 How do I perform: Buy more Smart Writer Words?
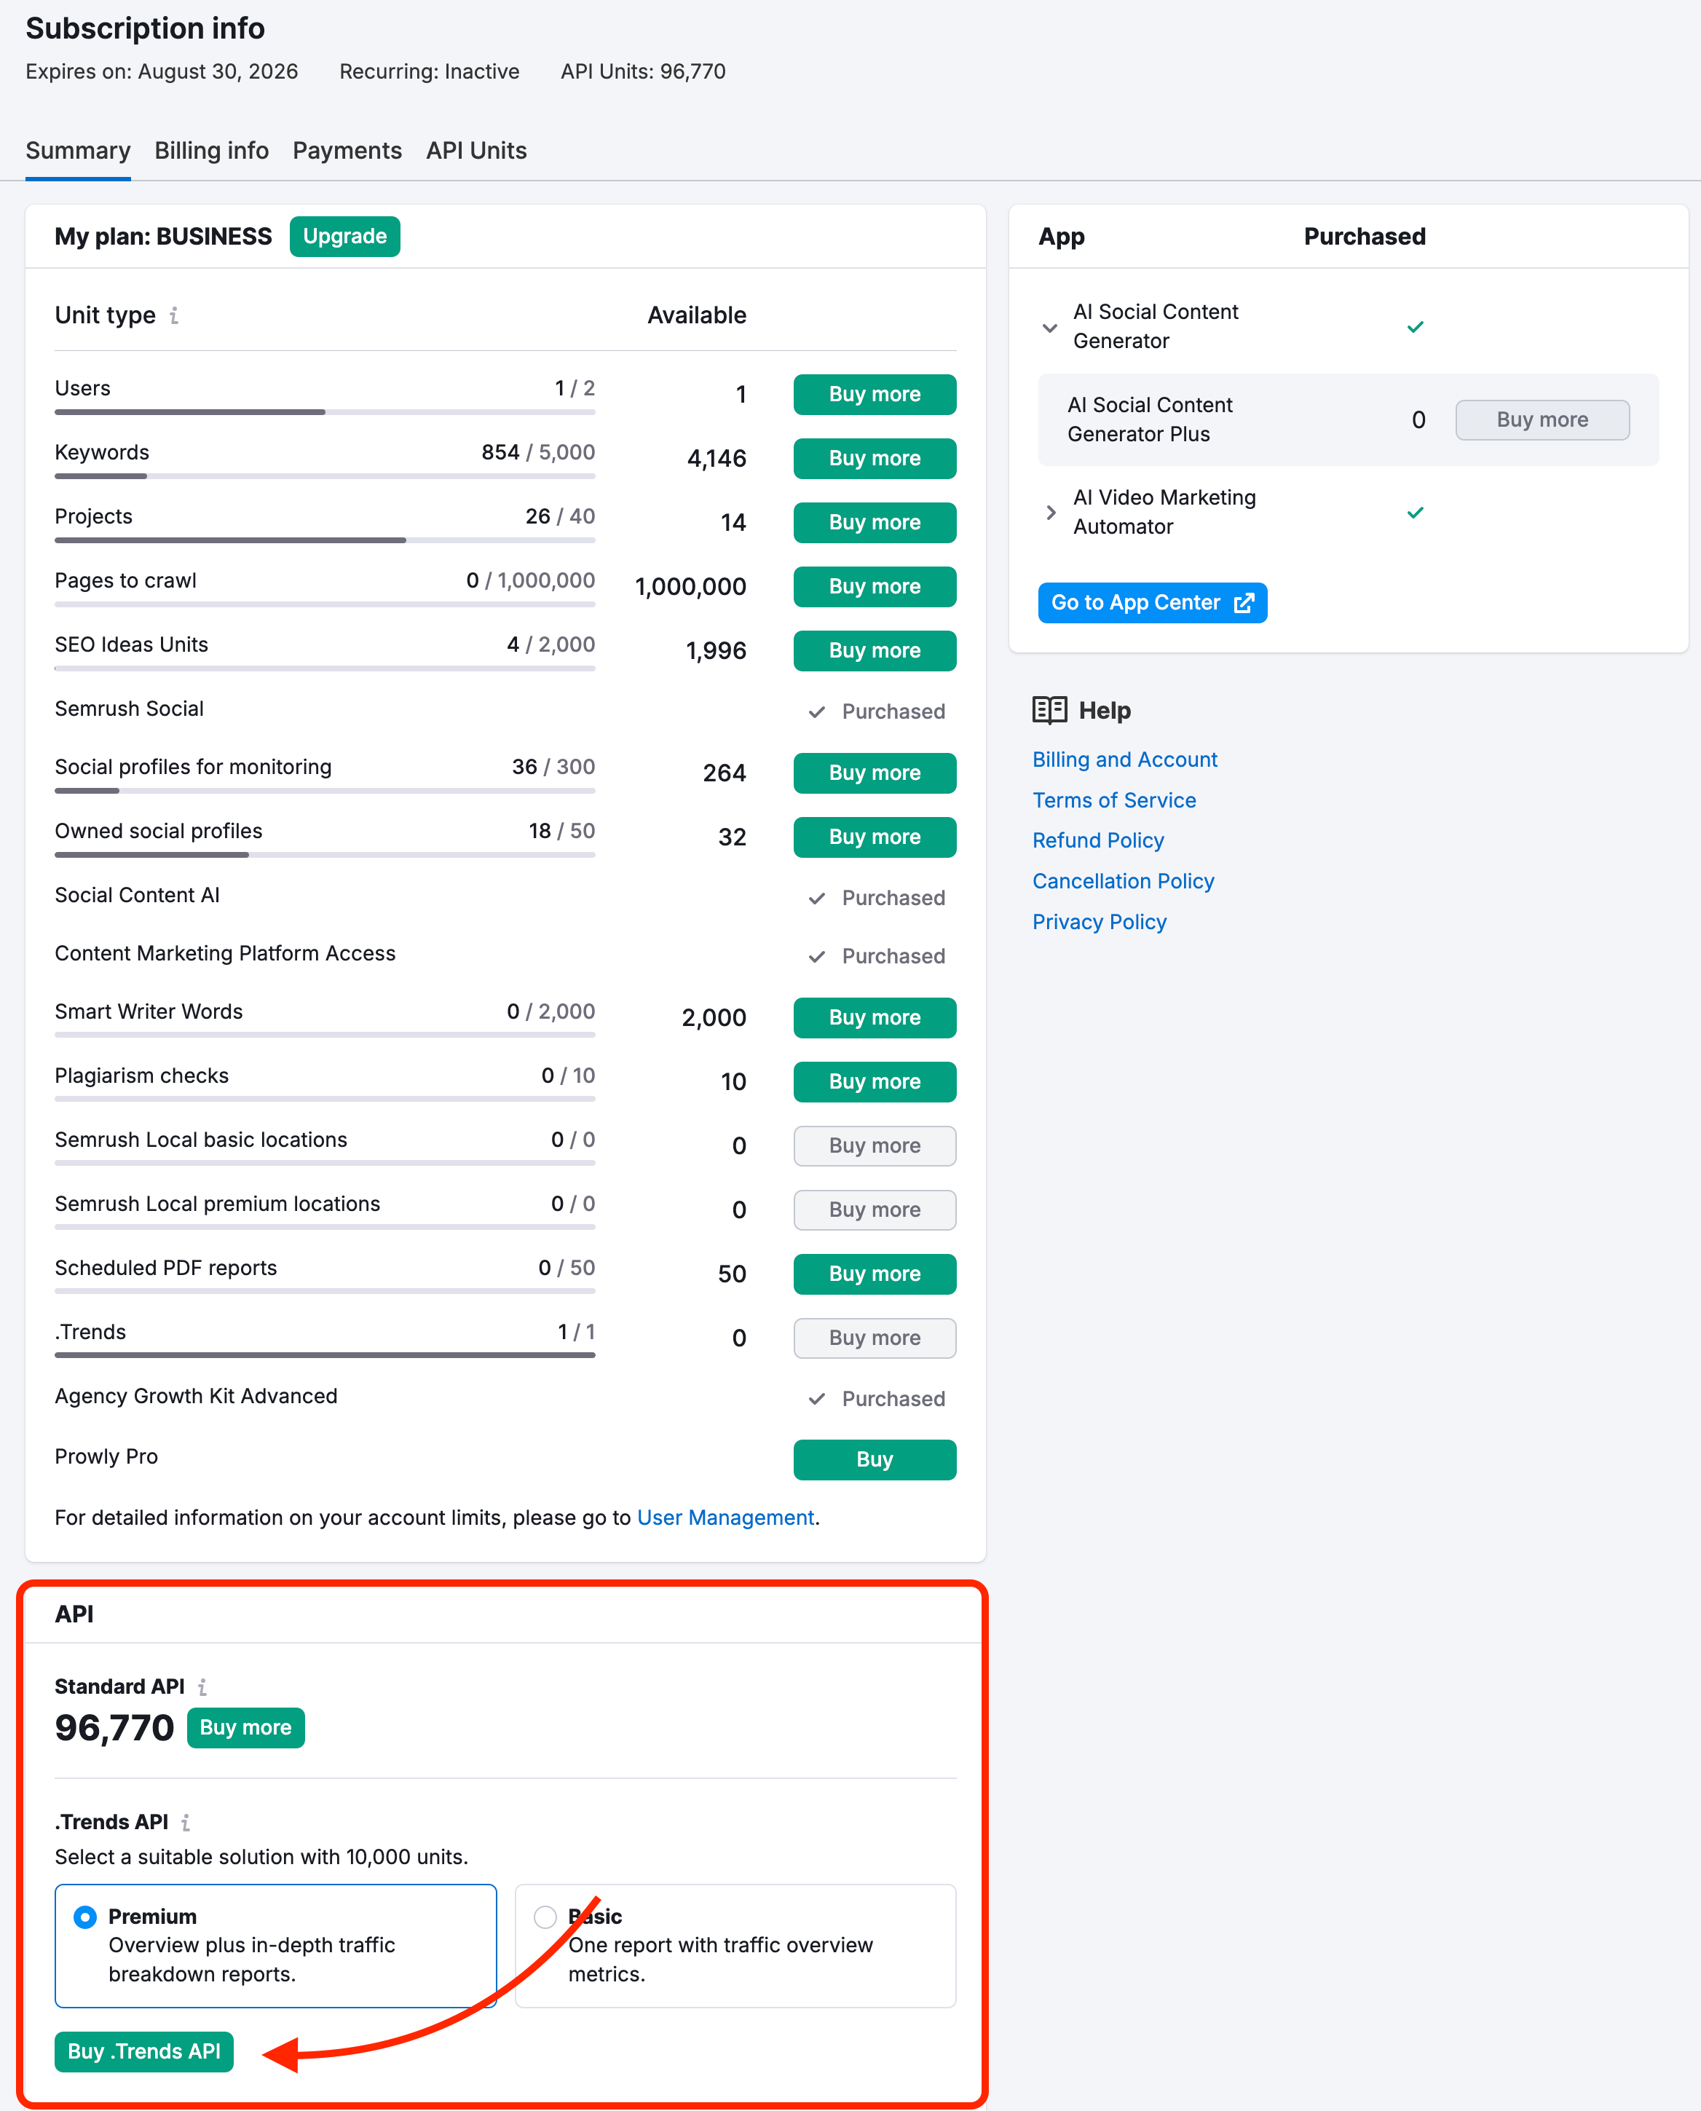(x=874, y=1018)
